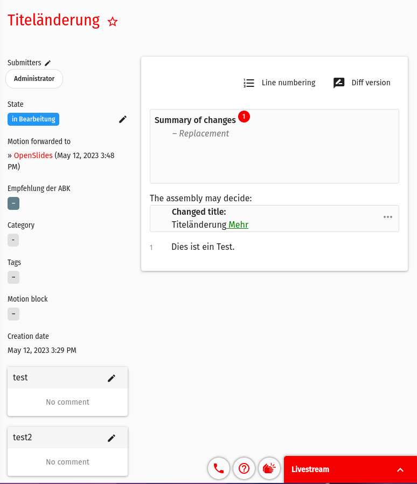This screenshot has height=484, width=417.
Task: Edit the comment section test
Action: coord(112,378)
